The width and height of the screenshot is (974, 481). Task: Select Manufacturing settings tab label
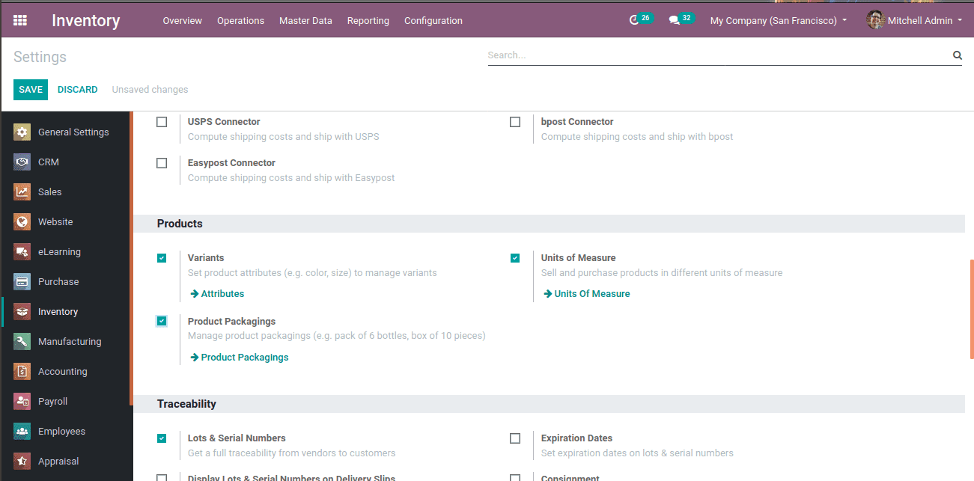(x=70, y=342)
